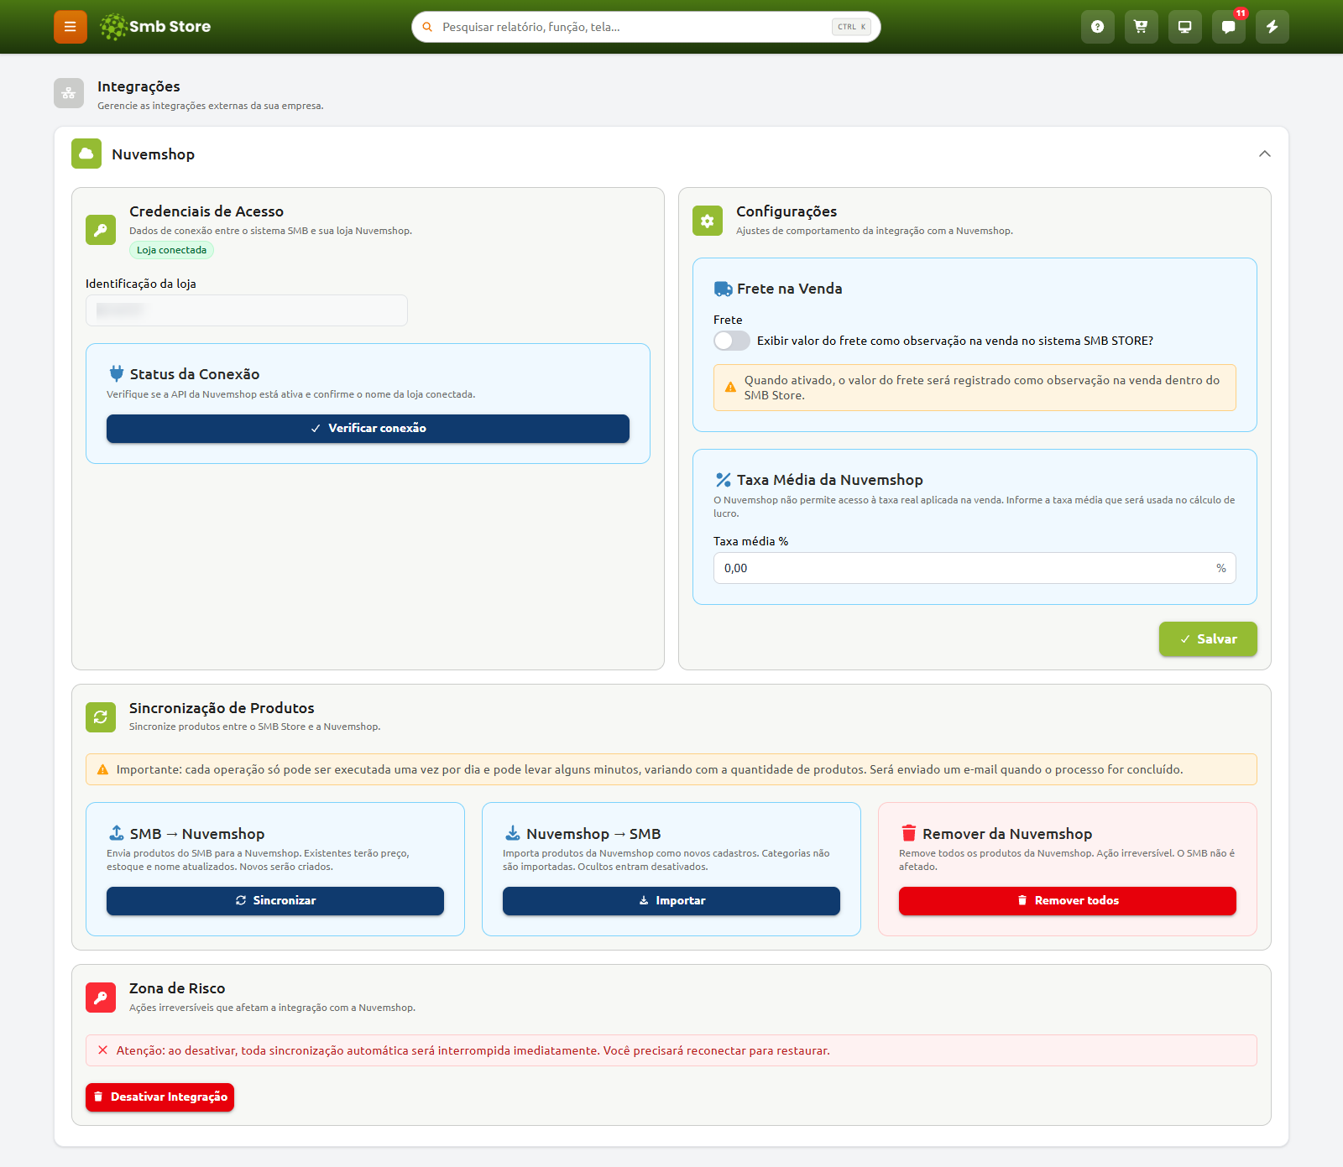Open the help question mark icon
This screenshot has width=1343, height=1167.
click(1098, 27)
